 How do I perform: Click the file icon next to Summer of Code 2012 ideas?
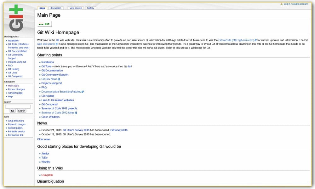76,112
